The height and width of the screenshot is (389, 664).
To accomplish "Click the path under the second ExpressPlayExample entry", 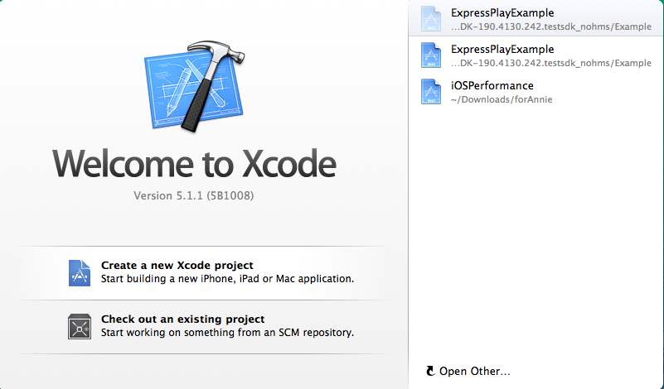I will (x=550, y=63).
